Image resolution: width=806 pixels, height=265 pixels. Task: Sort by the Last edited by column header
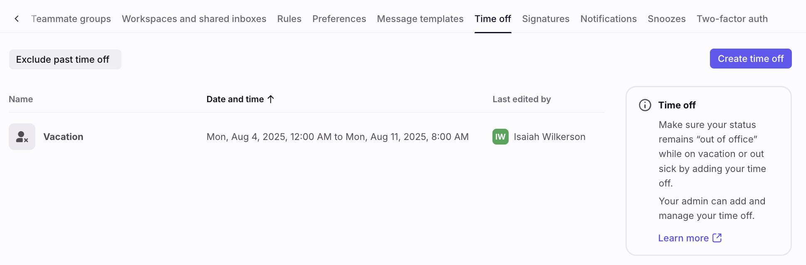pos(522,99)
